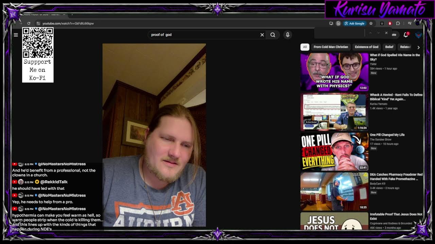Screen dimensions: 435x244
Task: Open the browser Extensions puzzle icon
Action: (398, 23)
